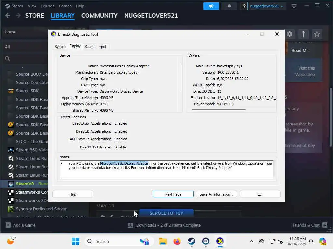Click the taskbar Search box

pyautogui.click(x=119, y=241)
